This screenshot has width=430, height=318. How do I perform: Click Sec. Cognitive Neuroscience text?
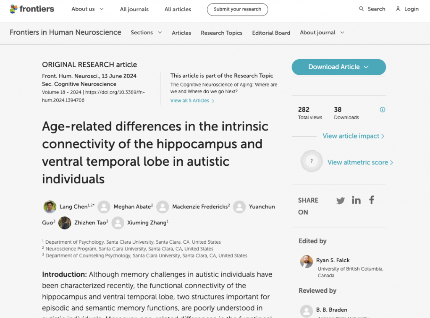79,84
